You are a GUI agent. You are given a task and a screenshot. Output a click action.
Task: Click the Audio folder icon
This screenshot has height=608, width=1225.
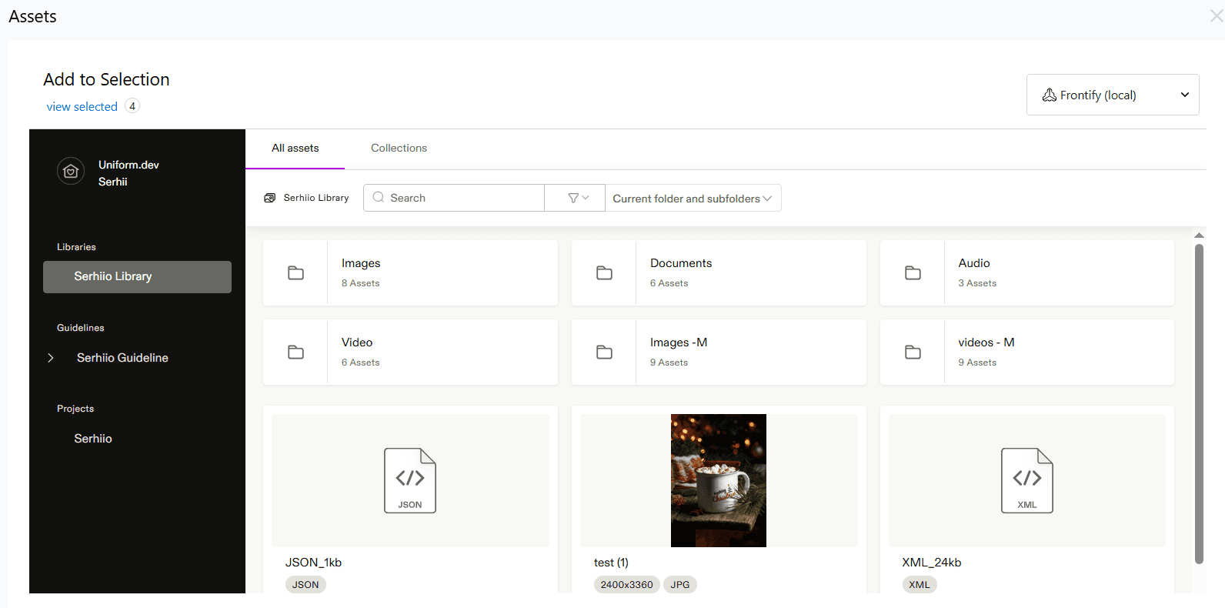pyautogui.click(x=913, y=273)
